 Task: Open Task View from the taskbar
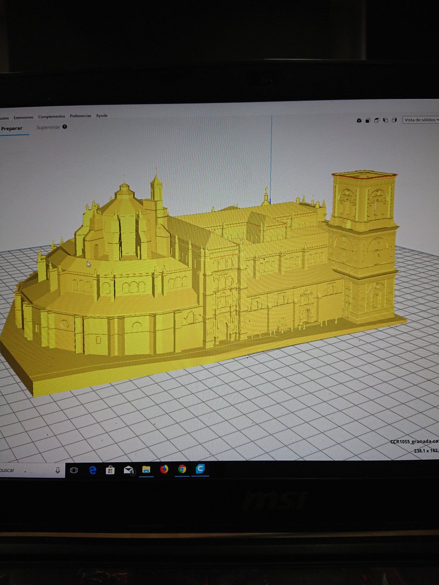[74, 470]
